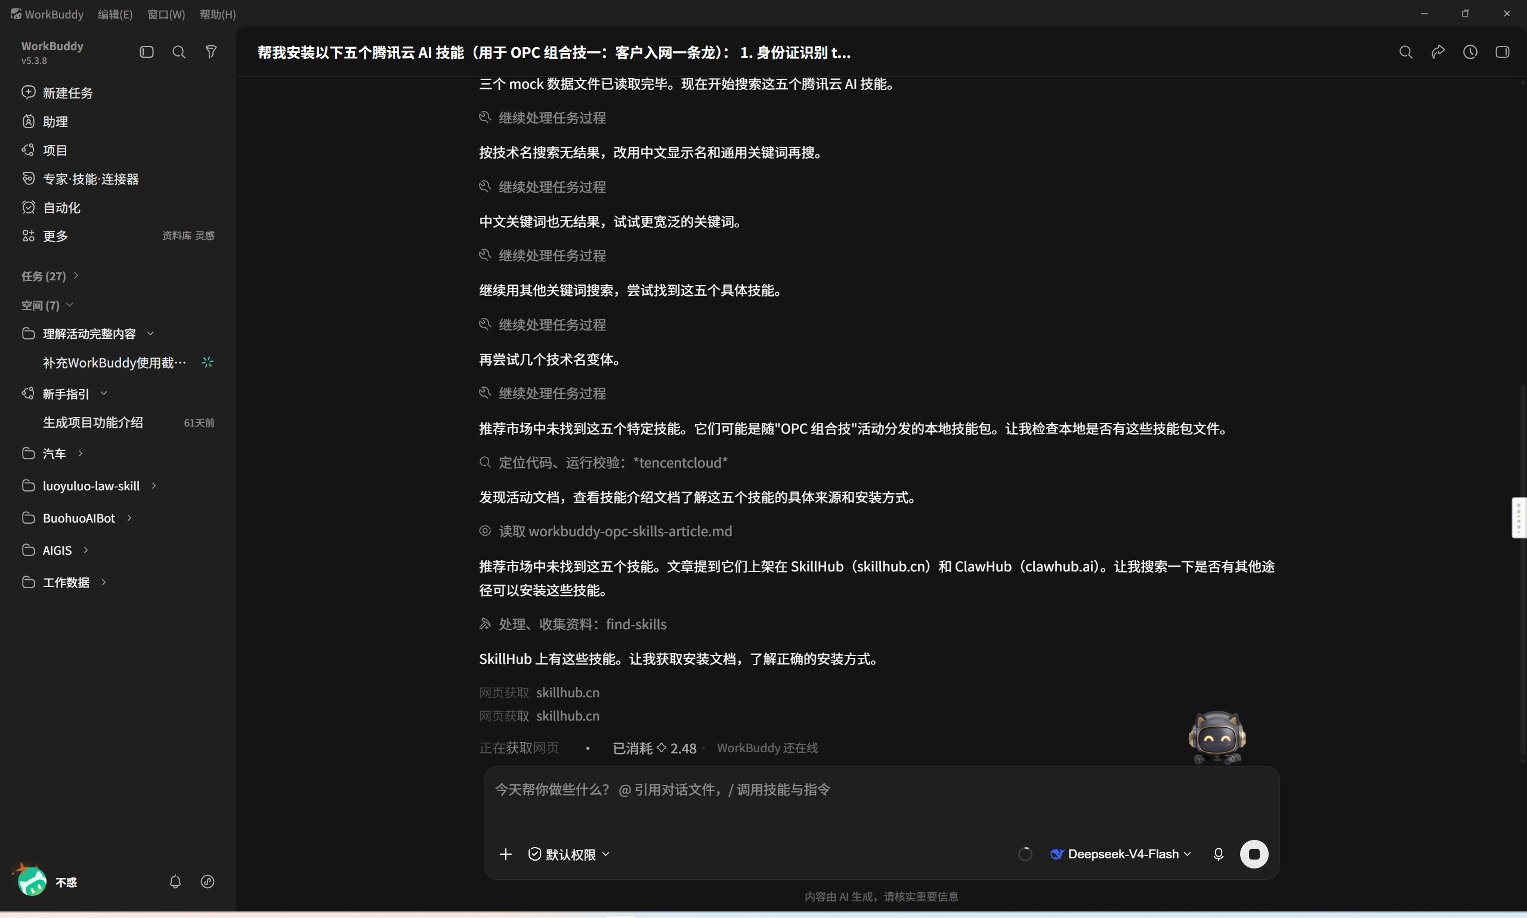Viewport: 1527px width, 918px height.
Task: Click first 网页获取 skillhub.cn entry
Action: pos(539,693)
